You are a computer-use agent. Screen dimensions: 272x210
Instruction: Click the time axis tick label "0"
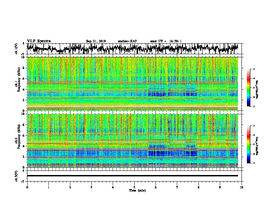(27, 187)
